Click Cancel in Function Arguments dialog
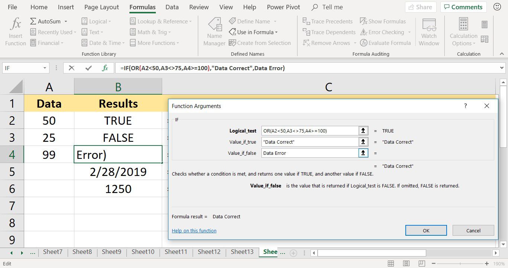 tap(473, 231)
